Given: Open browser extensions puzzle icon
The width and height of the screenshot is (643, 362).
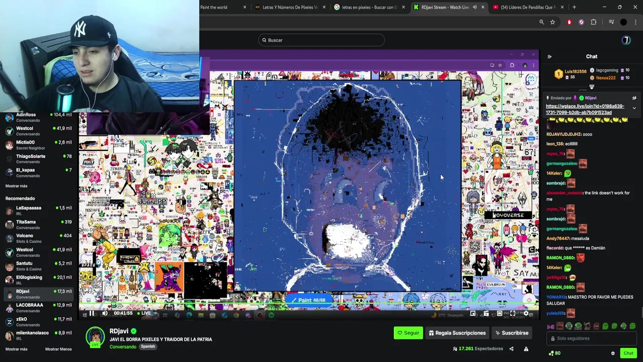Looking at the screenshot, I should (x=594, y=22).
